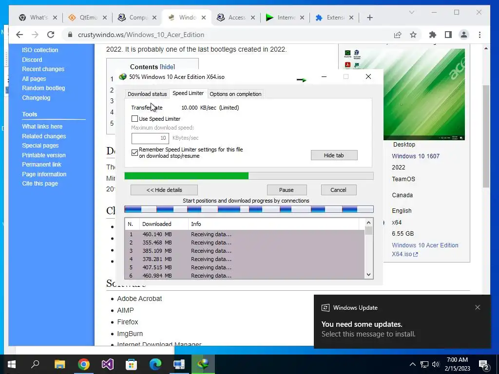Click the network tray icon

point(424,364)
